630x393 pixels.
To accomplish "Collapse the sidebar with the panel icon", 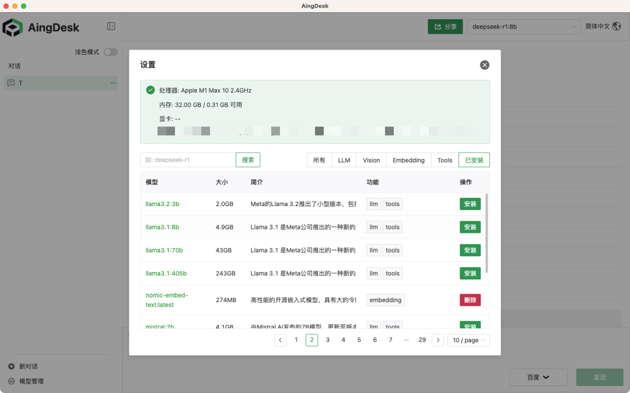I will click(111, 26).
